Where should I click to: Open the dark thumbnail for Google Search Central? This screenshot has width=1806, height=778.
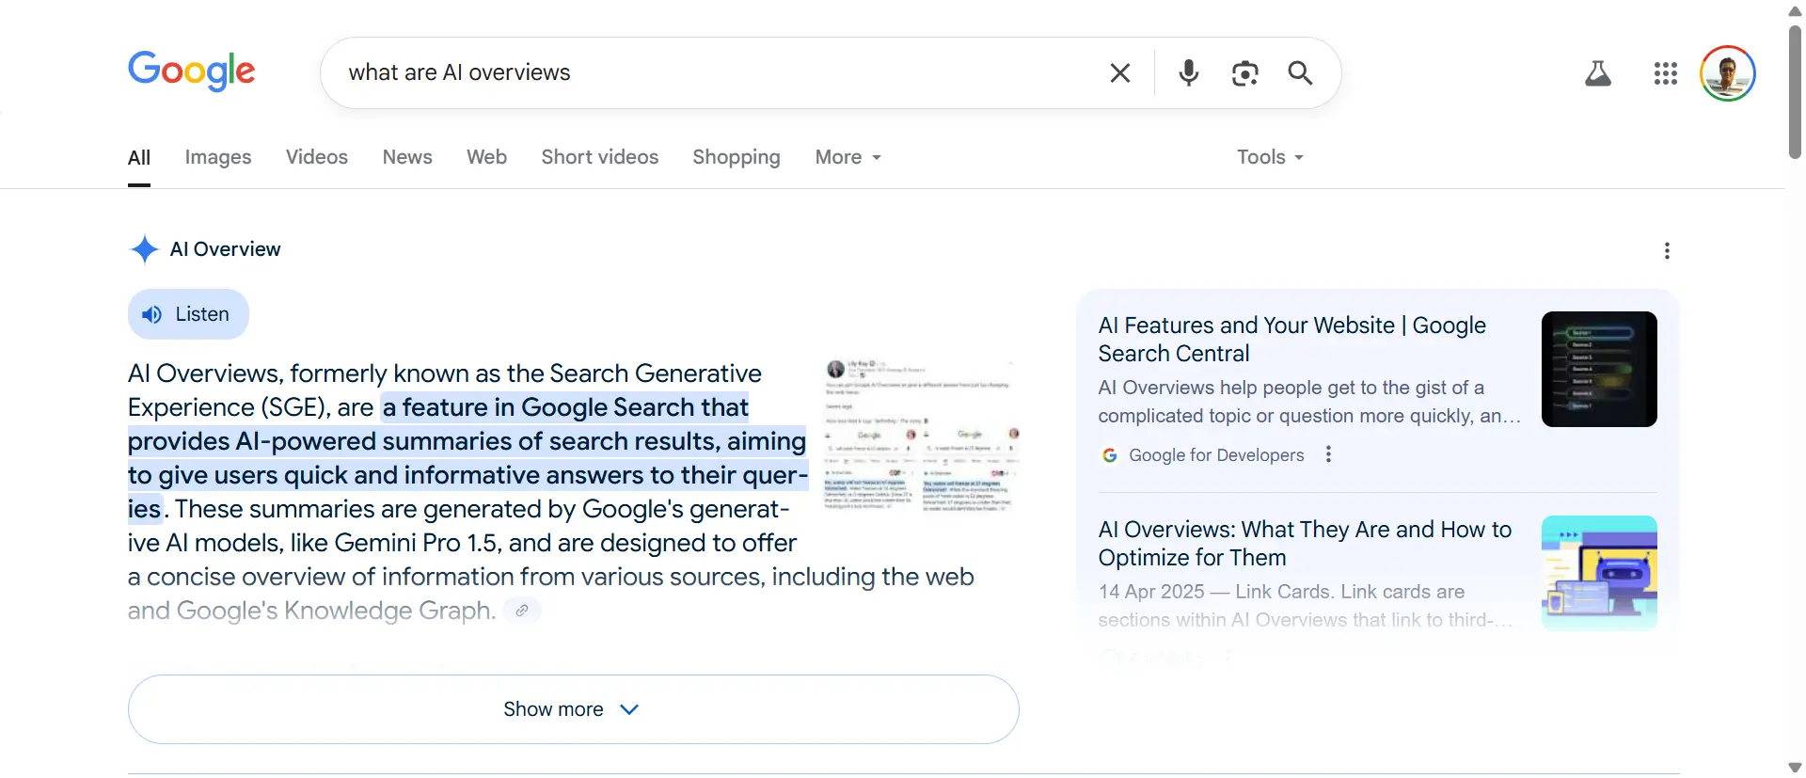click(x=1599, y=369)
